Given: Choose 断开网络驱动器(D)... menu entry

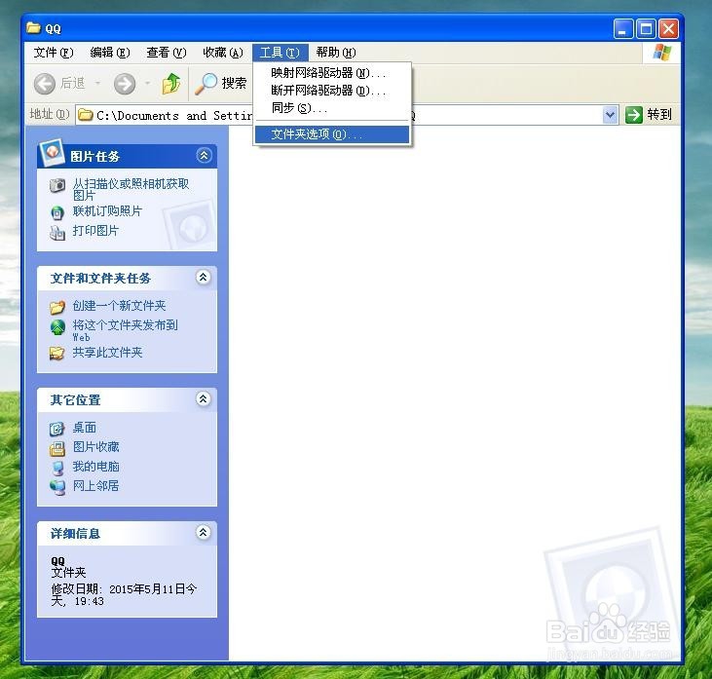Looking at the screenshot, I should [x=332, y=91].
